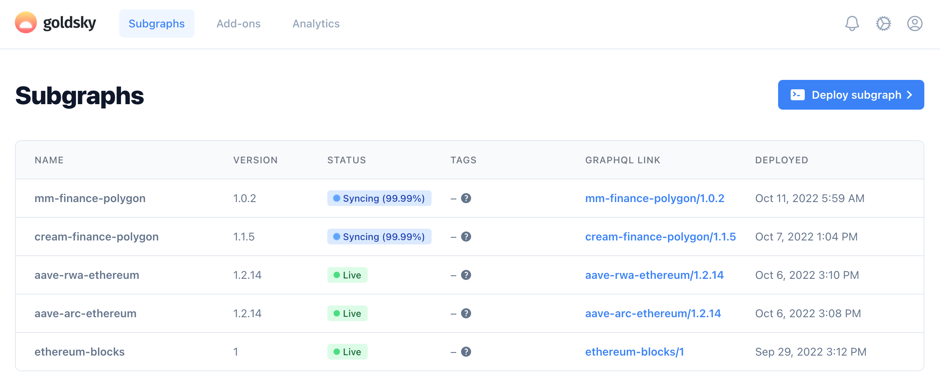The image size is (940, 383).
Task: Click the Syncing status badge for mm-finance-polygon
Action: pos(379,198)
